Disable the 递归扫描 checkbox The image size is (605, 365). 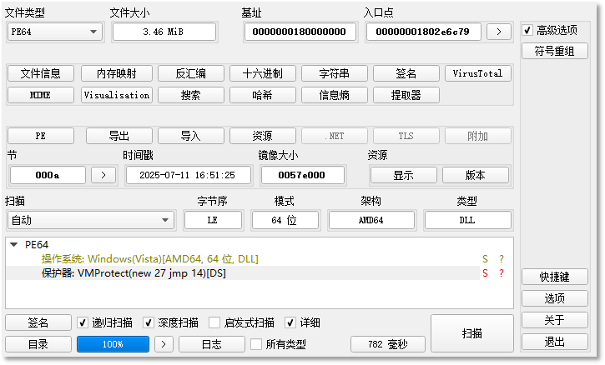click(x=83, y=322)
